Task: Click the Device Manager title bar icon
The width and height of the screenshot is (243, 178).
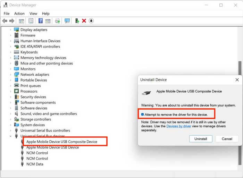Action: click(6, 5)
